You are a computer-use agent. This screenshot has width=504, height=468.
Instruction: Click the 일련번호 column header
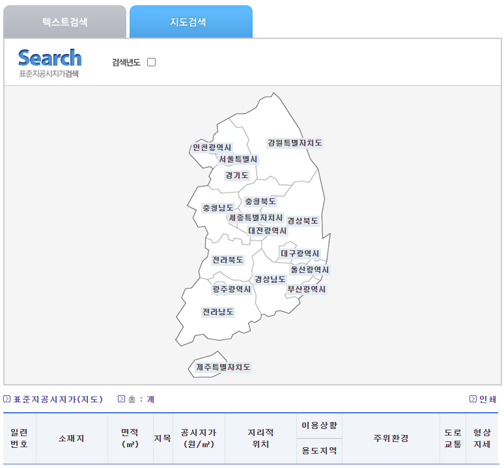[20, 438]
